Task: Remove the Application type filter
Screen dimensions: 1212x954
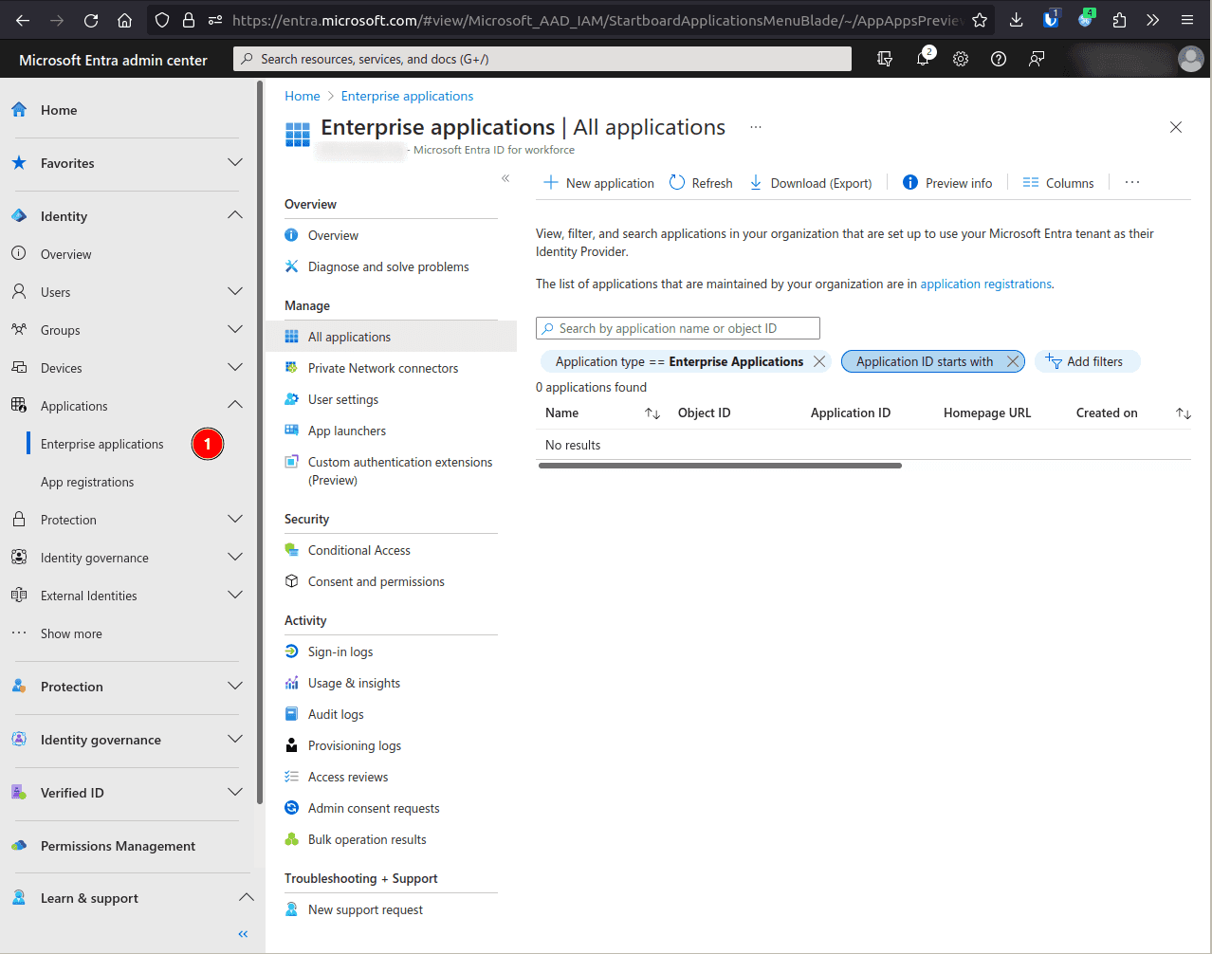Action: (x=819, y=361)
